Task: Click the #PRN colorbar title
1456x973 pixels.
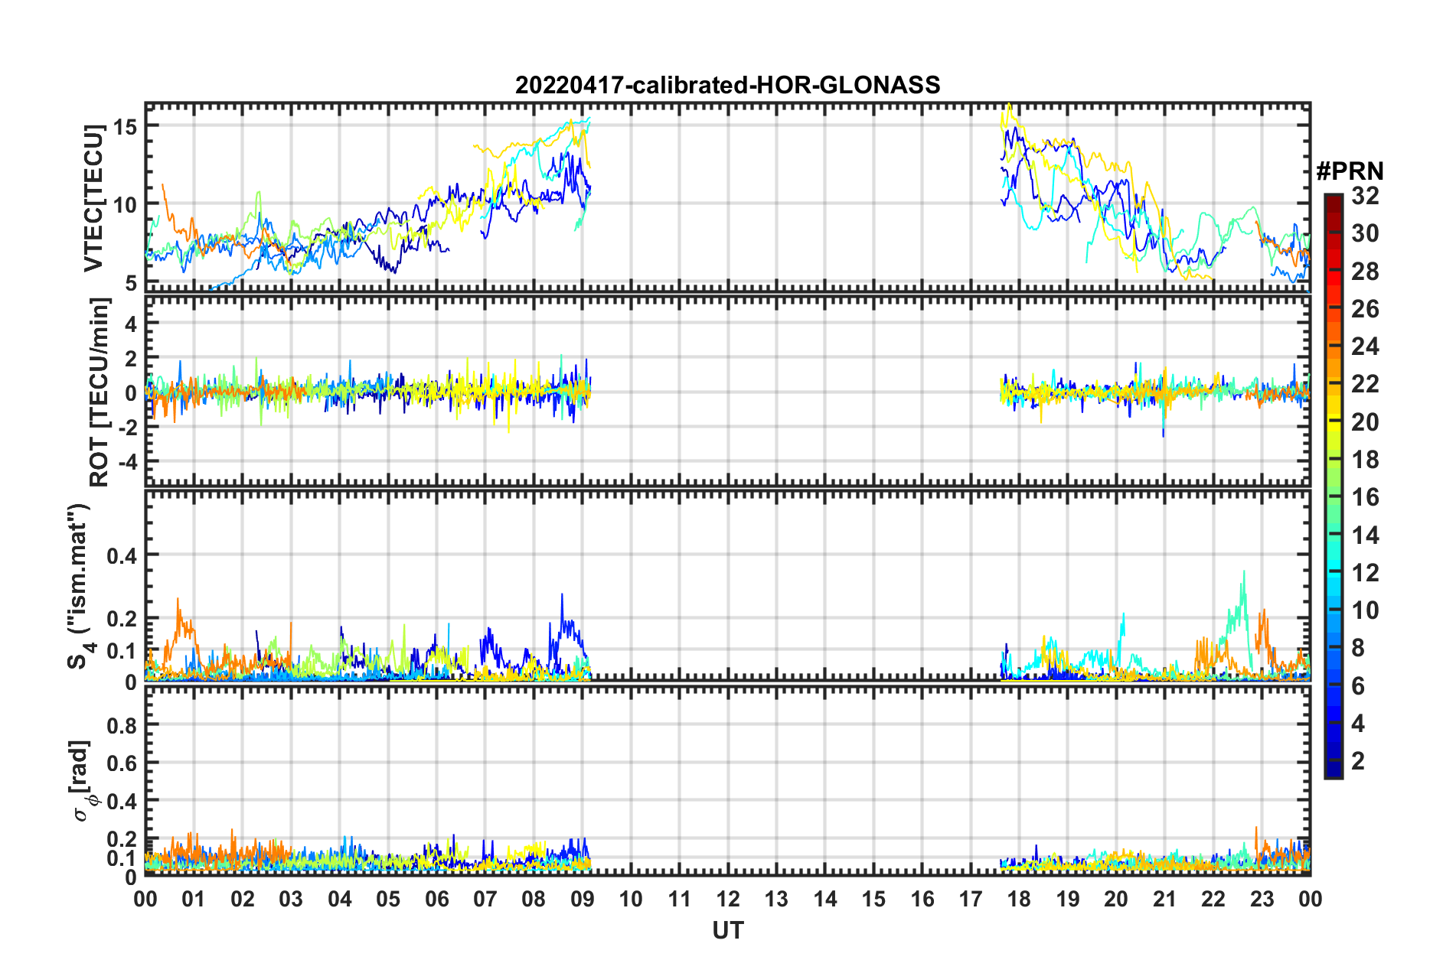Action: (1350, 171)
